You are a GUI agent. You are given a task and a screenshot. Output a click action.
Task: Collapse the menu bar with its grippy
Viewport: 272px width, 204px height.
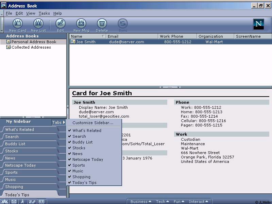tap(2, 13)
